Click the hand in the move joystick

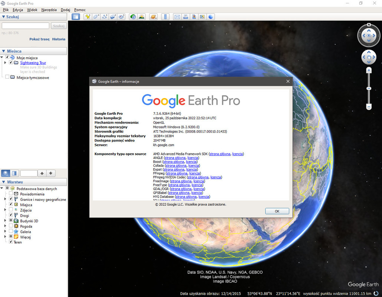pyautogui.click(x=369, y=57)
